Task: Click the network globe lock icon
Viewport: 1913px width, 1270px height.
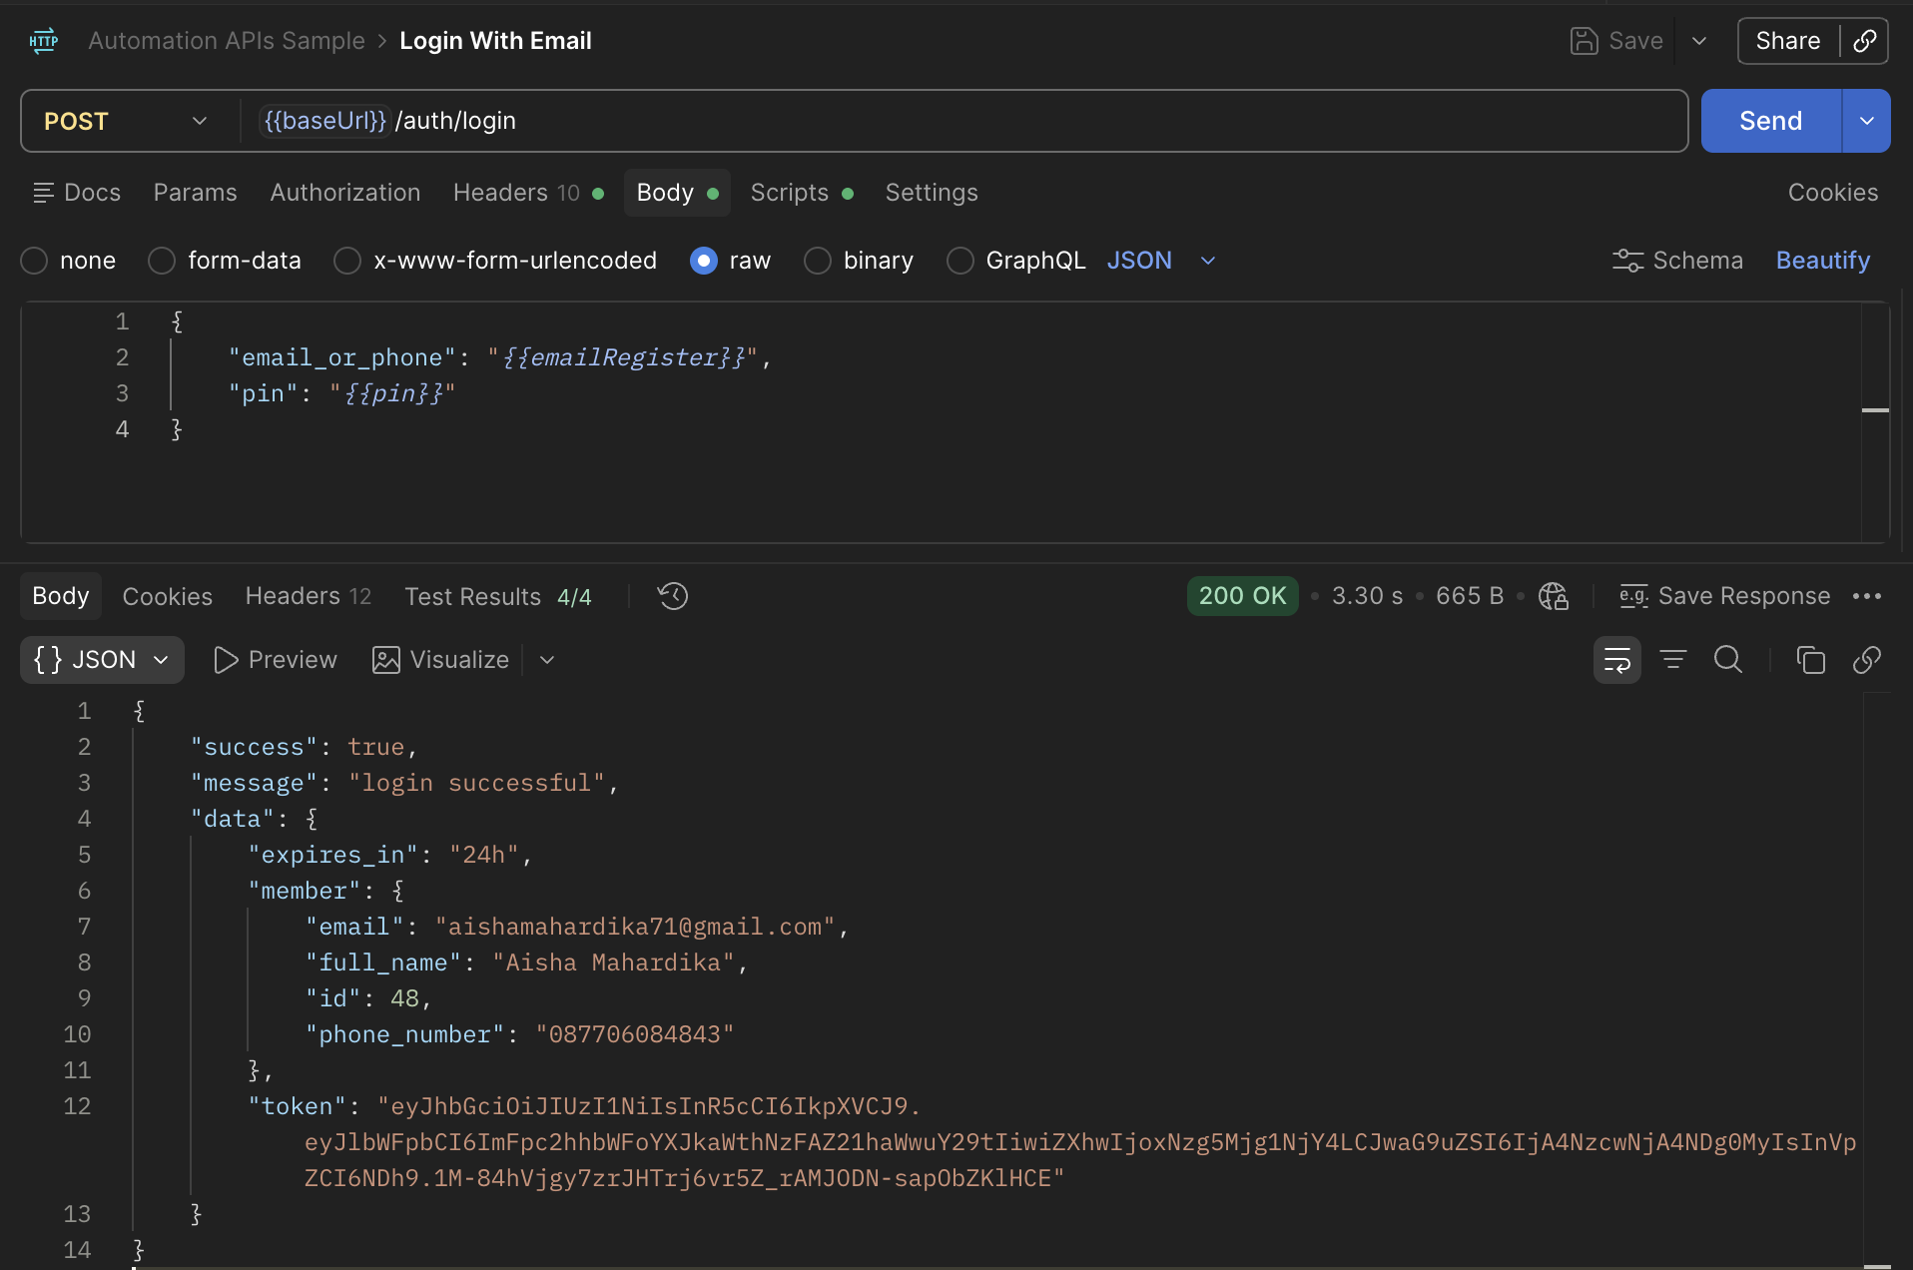Action: [1554, 596]
